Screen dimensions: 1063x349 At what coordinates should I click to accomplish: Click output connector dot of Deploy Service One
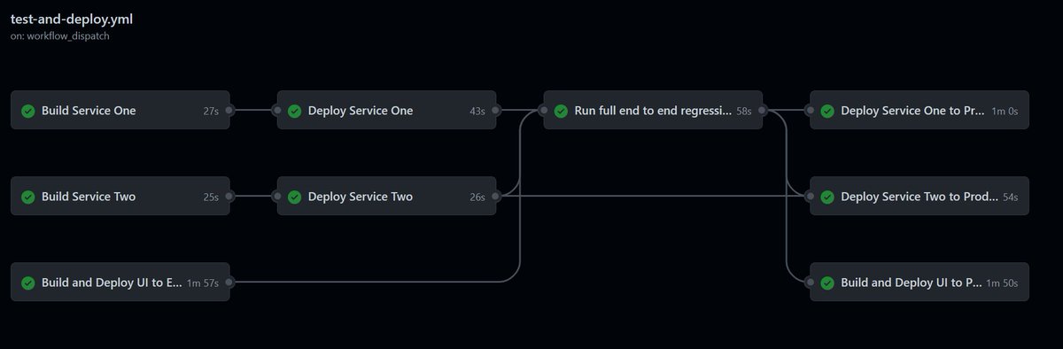[496, 111]
